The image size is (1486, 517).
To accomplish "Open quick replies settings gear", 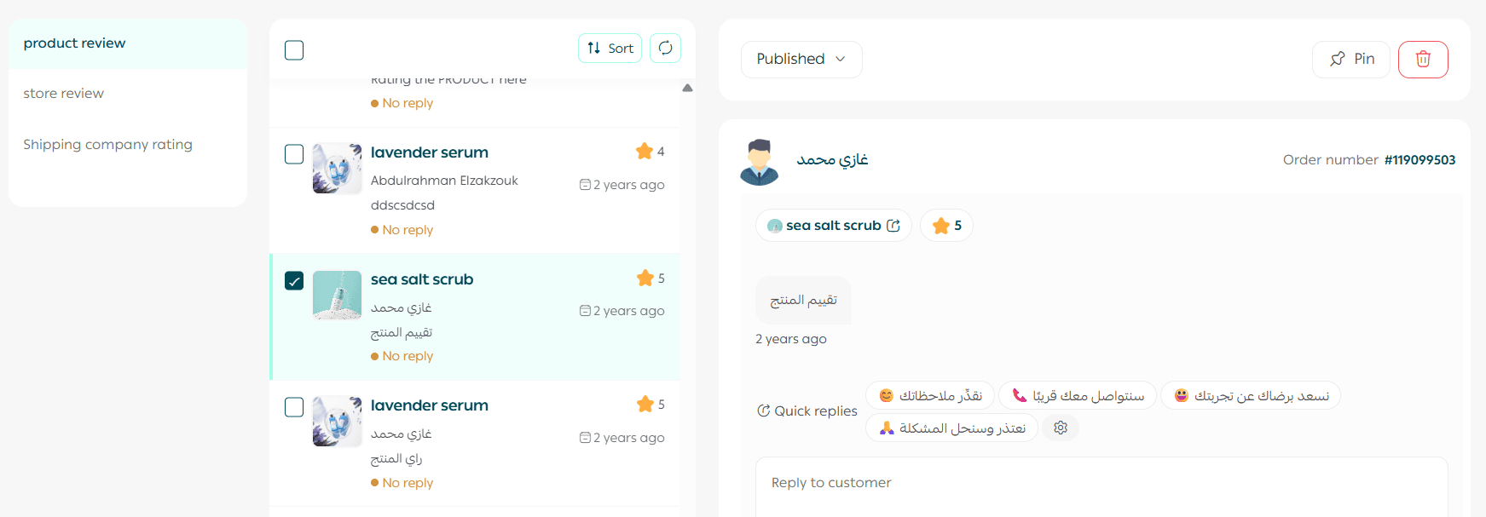I will click(x=1060, y=428).
